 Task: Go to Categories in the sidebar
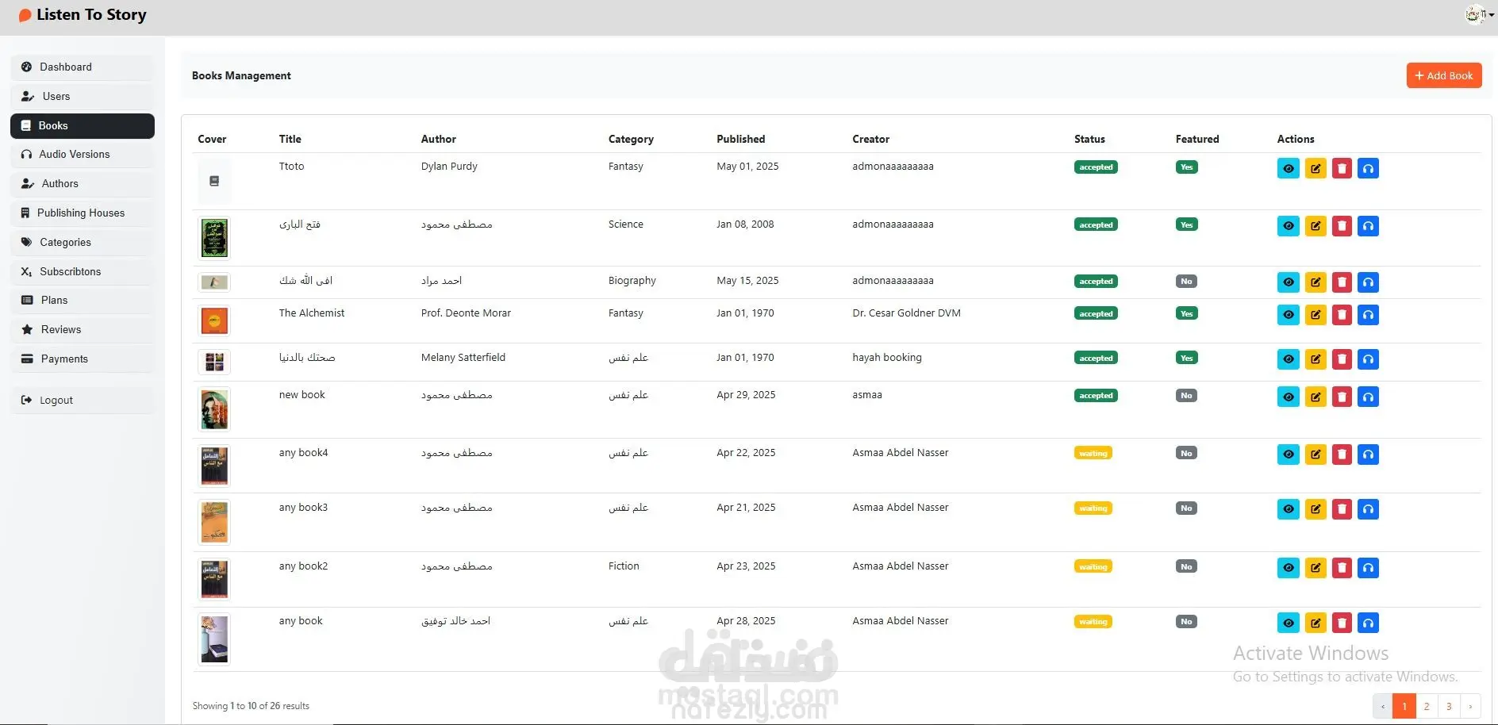tap(83, 243)
